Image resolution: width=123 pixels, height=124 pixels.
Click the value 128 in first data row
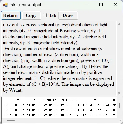click(84, 105)
